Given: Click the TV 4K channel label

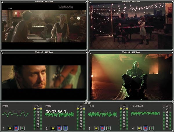Looking at the screenshot, I should pyautogui.click(x=91, y=106).
